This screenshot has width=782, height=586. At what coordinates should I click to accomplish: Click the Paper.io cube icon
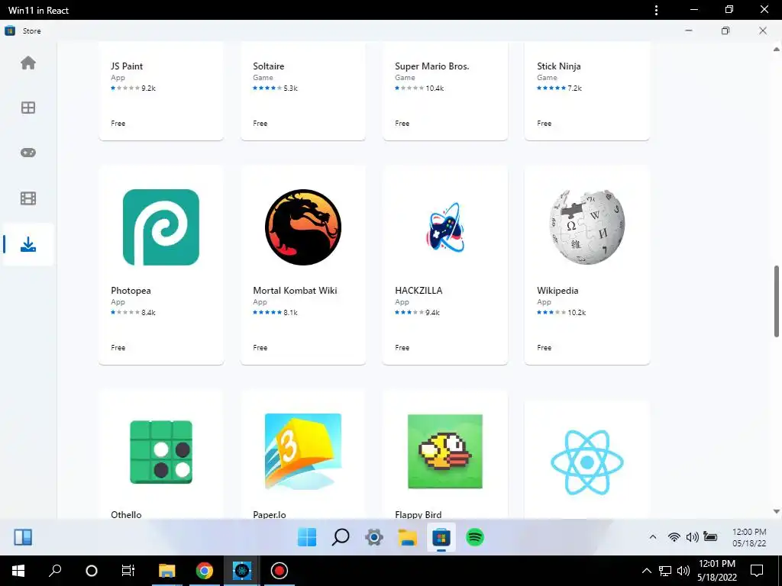point(303,452)
